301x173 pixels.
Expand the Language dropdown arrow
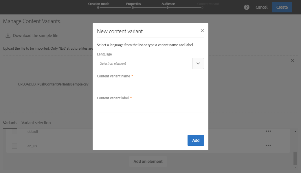coord(198,64)
